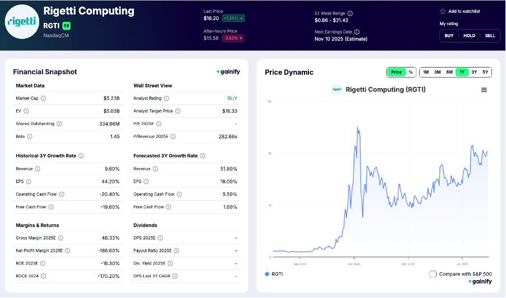Open info icon for historical Revenue
Image resolution: width=506 pixels, height=298 pixels.
(x=38, y=169)
